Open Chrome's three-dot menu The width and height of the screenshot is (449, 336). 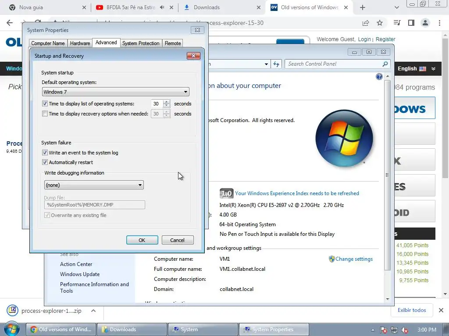pyautogui.click(x=439, y=23)
